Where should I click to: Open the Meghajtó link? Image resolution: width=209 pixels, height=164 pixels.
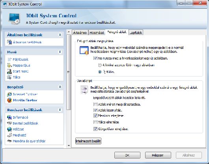19,135
